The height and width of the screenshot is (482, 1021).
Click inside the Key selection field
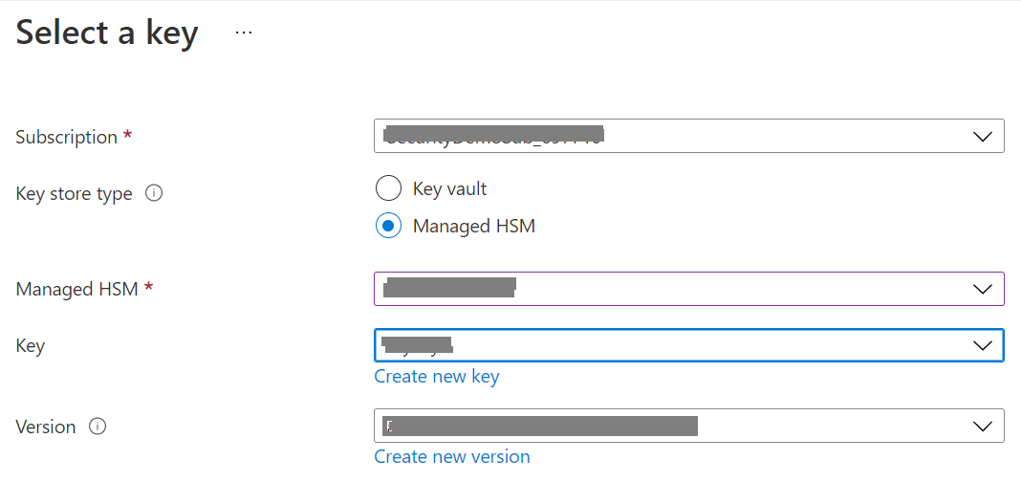point(669,345)
